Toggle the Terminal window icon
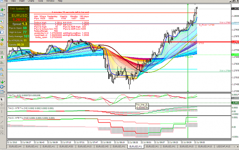 tap(2, 32)
